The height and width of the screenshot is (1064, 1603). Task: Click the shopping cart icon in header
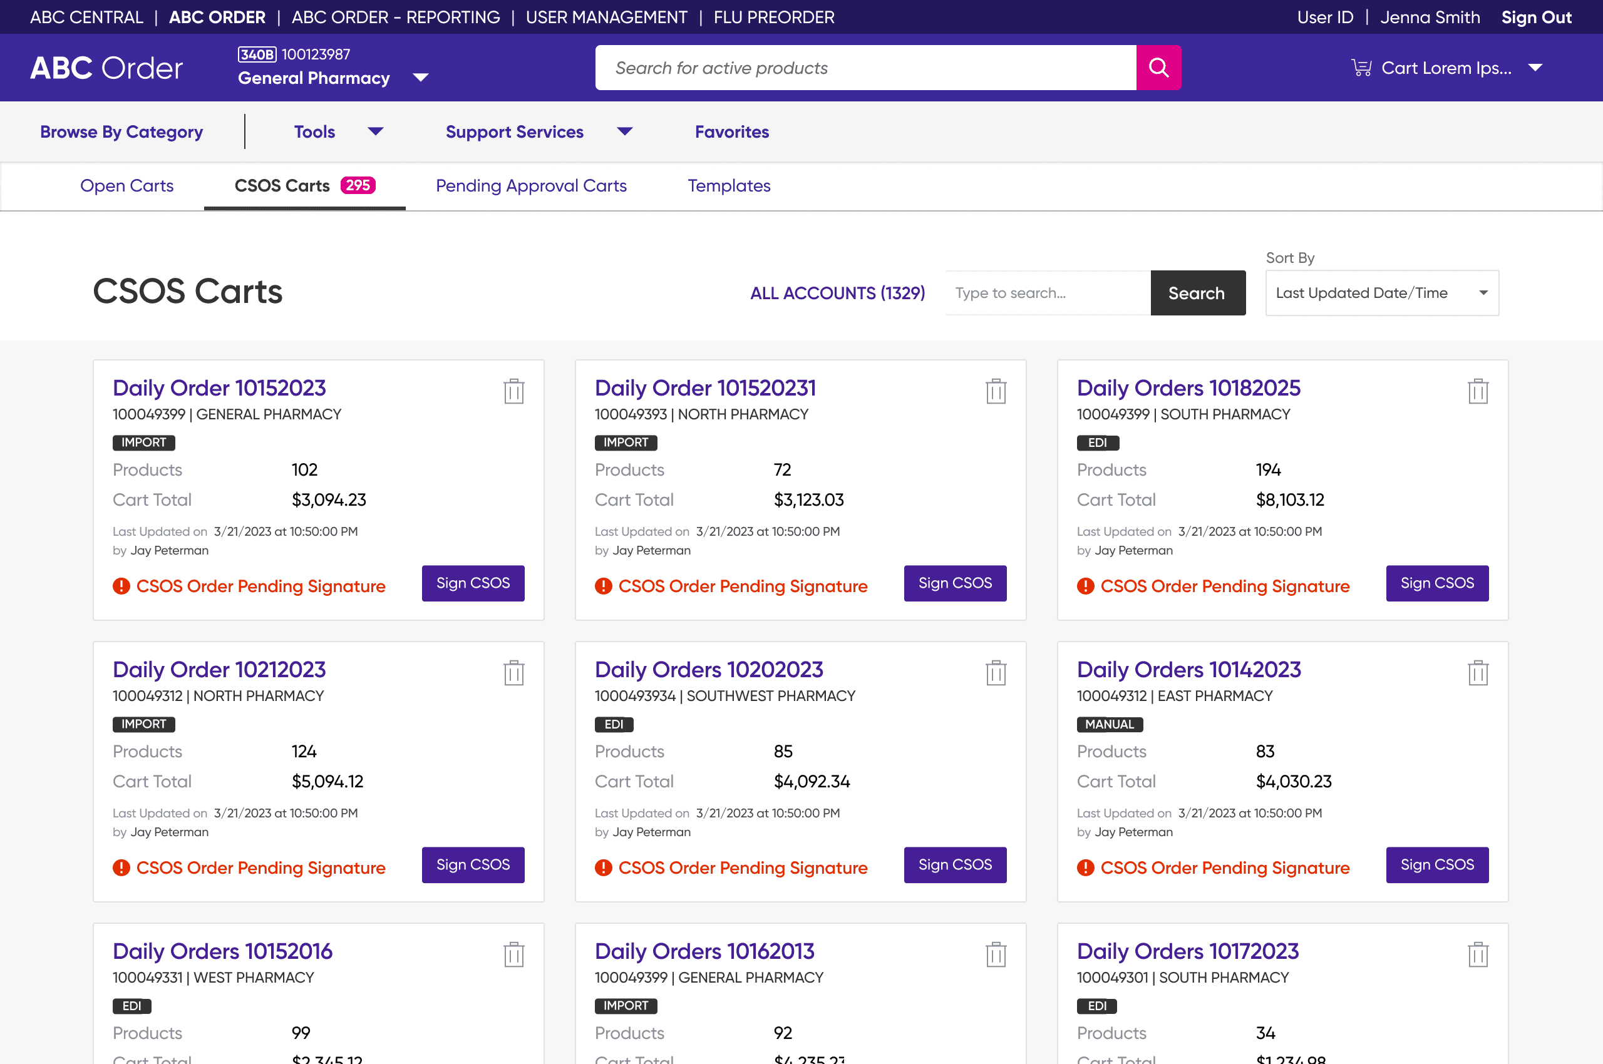click(x=1361, y=68)
